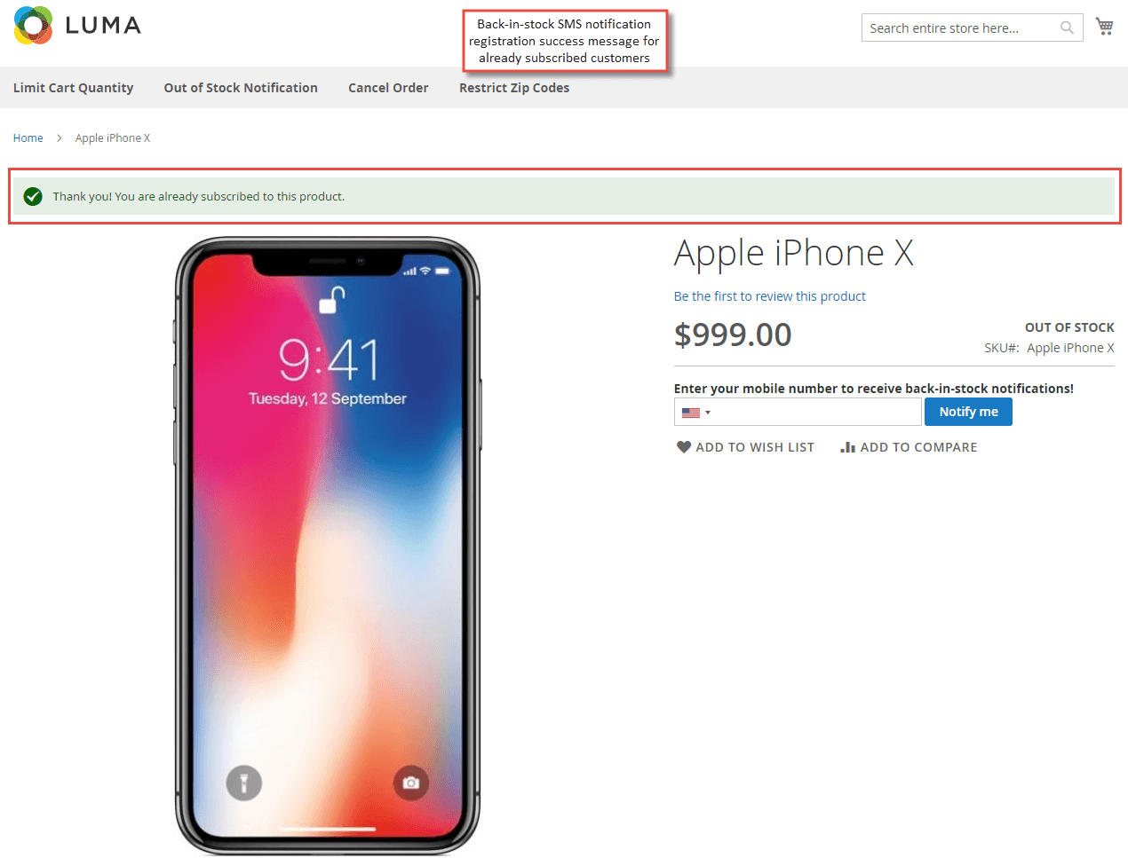The width and height of the screenshot is (1128, 858).
Task: Click the Notify me button
Action: pos(968,412)
